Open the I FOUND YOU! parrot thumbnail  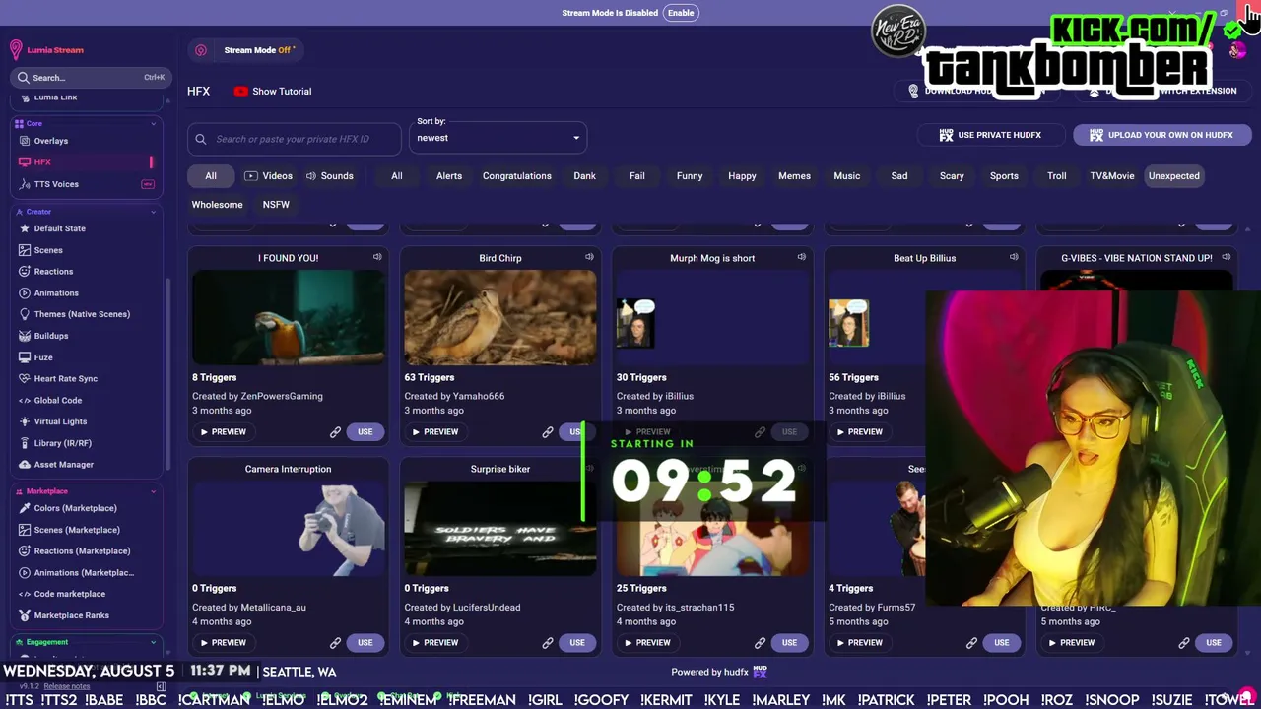[x=289, y=318]
